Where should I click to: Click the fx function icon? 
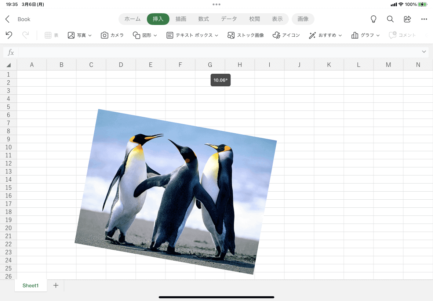click(11, 52)
